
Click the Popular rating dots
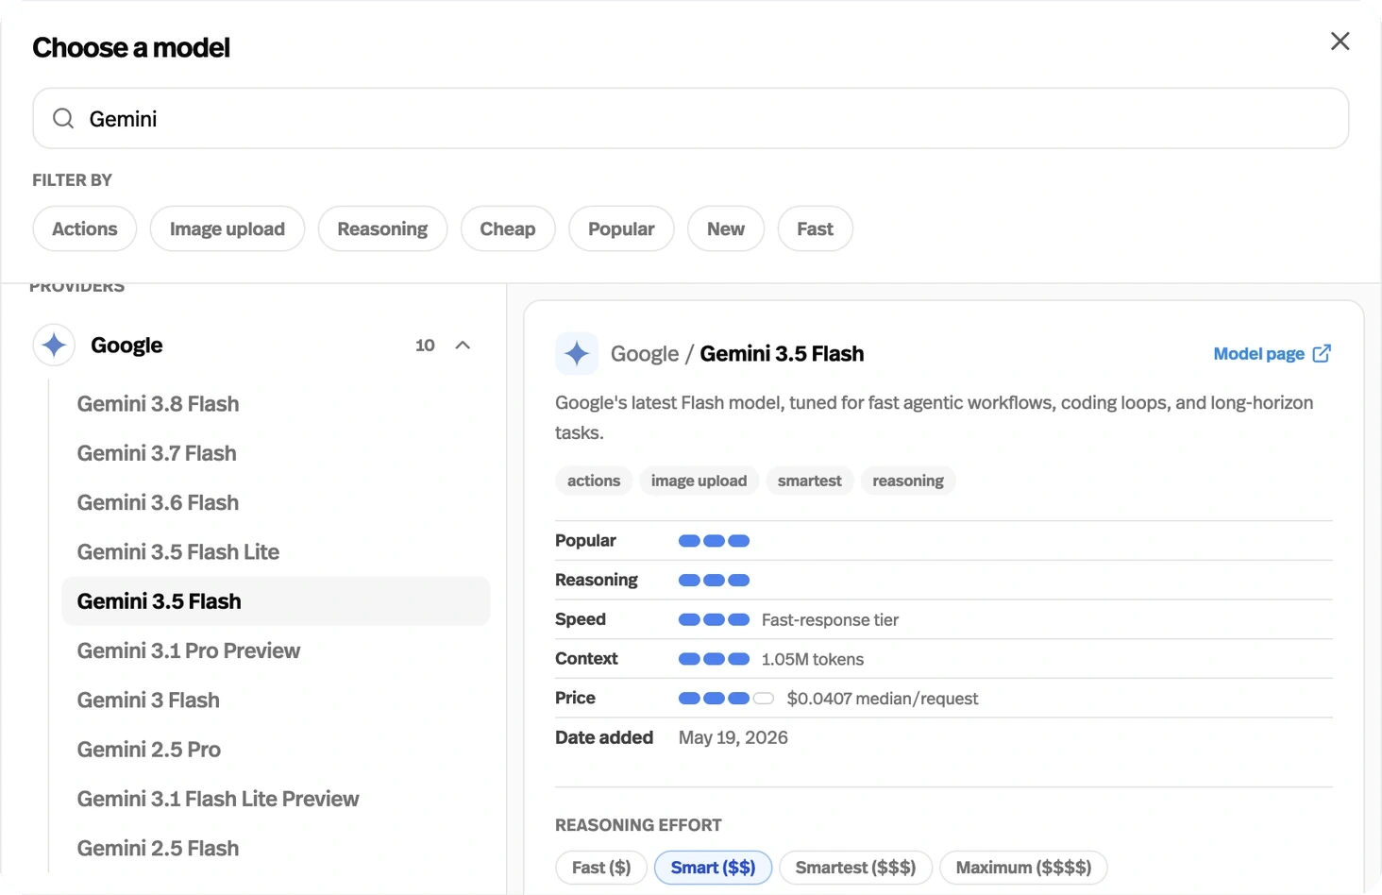[714, 541]
